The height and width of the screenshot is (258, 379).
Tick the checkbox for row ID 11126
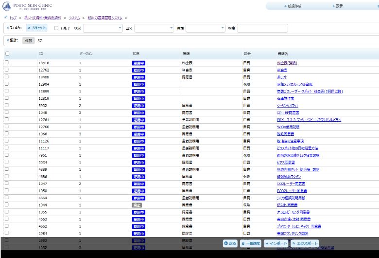coord(7,141)
